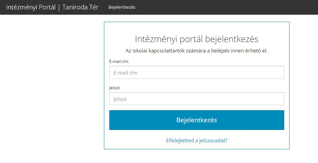Click the 'Intézményi Portál' brand text in header
The image size is (318, 163).
[x=30, y=7]
